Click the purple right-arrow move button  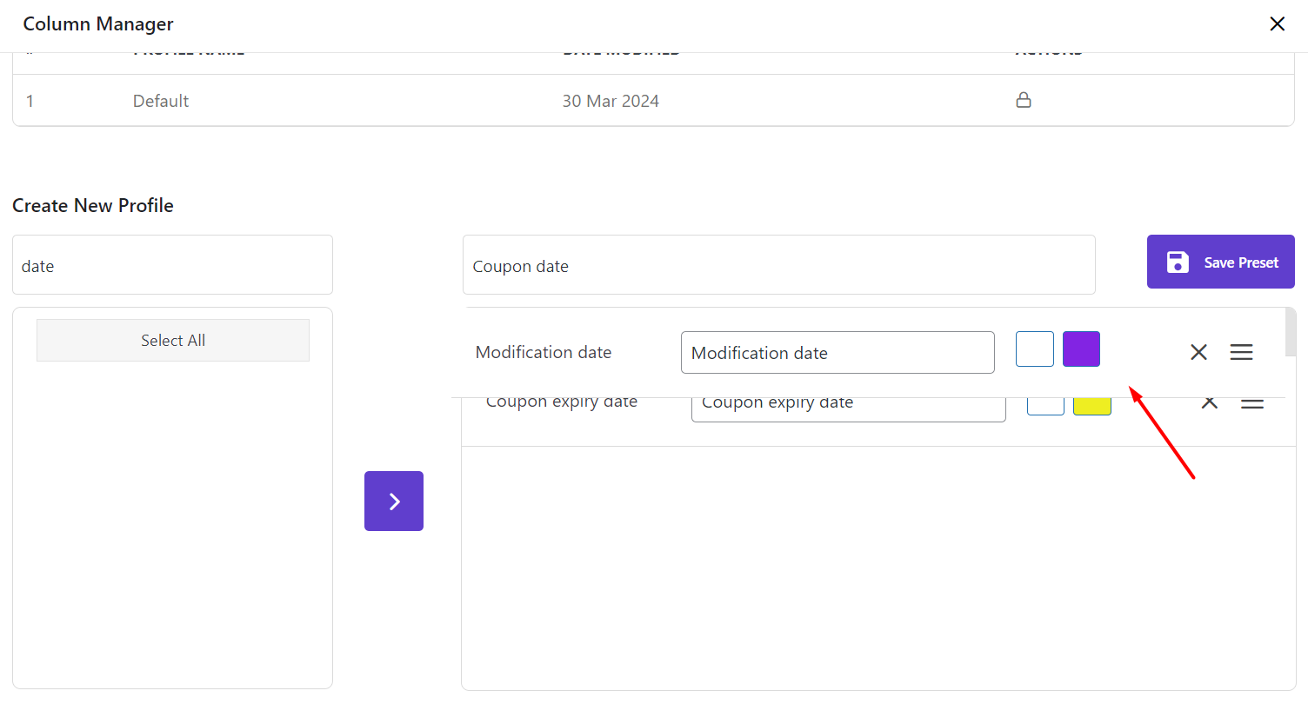coord(394,501)
